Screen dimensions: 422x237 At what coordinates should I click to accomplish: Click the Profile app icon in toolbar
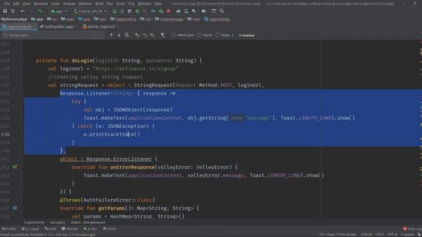(x=153, y=11)
